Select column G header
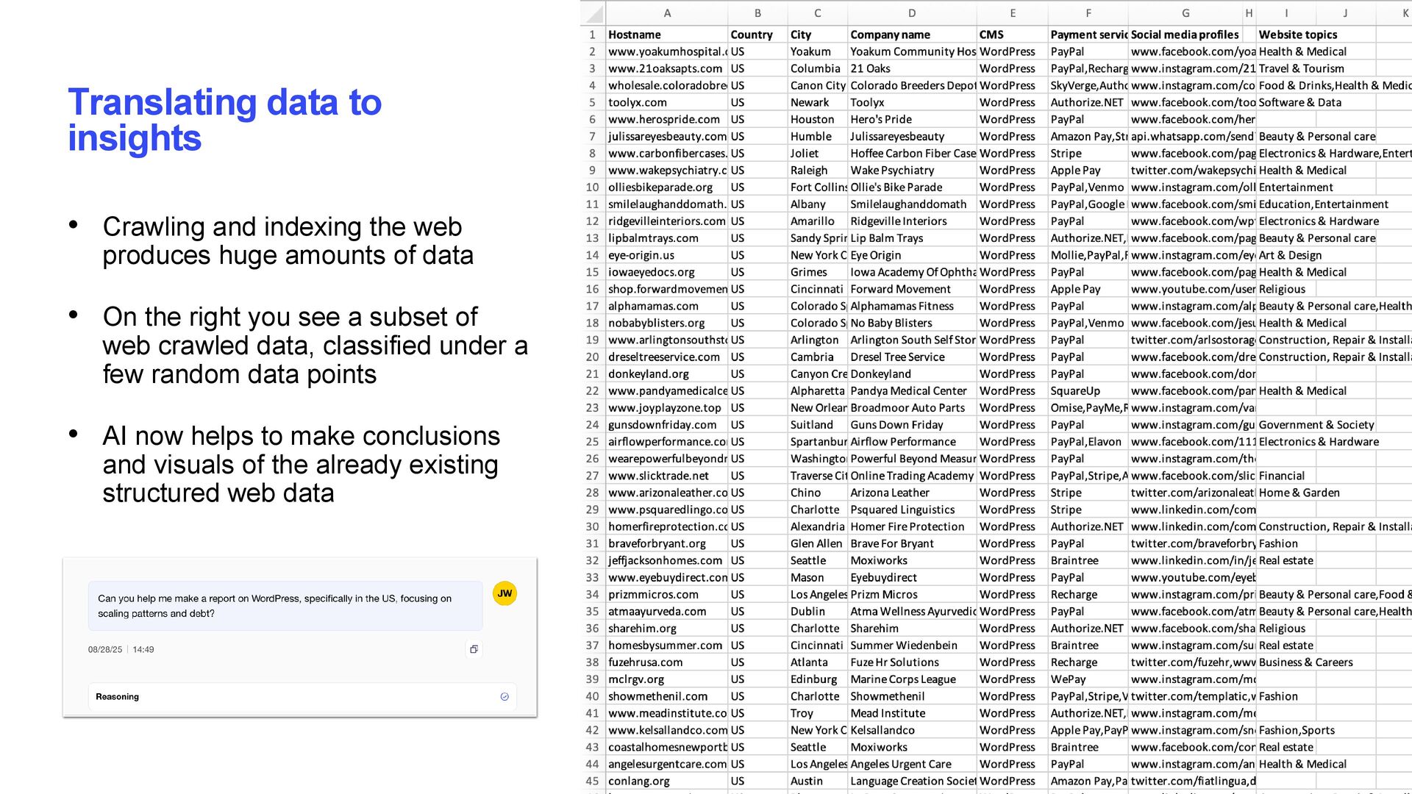Image resolution: width=1412 pixels, height=794 pixels. (x=1185, y=13)
